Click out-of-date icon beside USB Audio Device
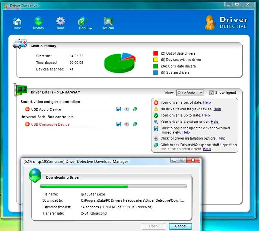Screen dimensions: 260x231 pos(27,109)
